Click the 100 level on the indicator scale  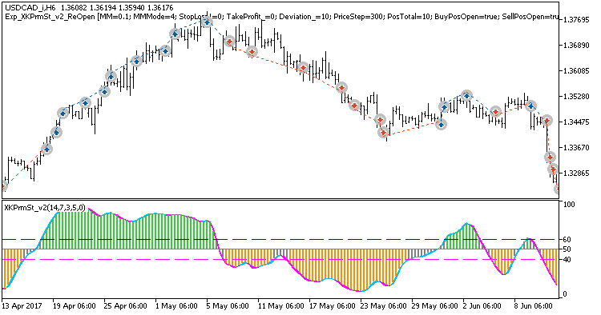pos(569,205)
